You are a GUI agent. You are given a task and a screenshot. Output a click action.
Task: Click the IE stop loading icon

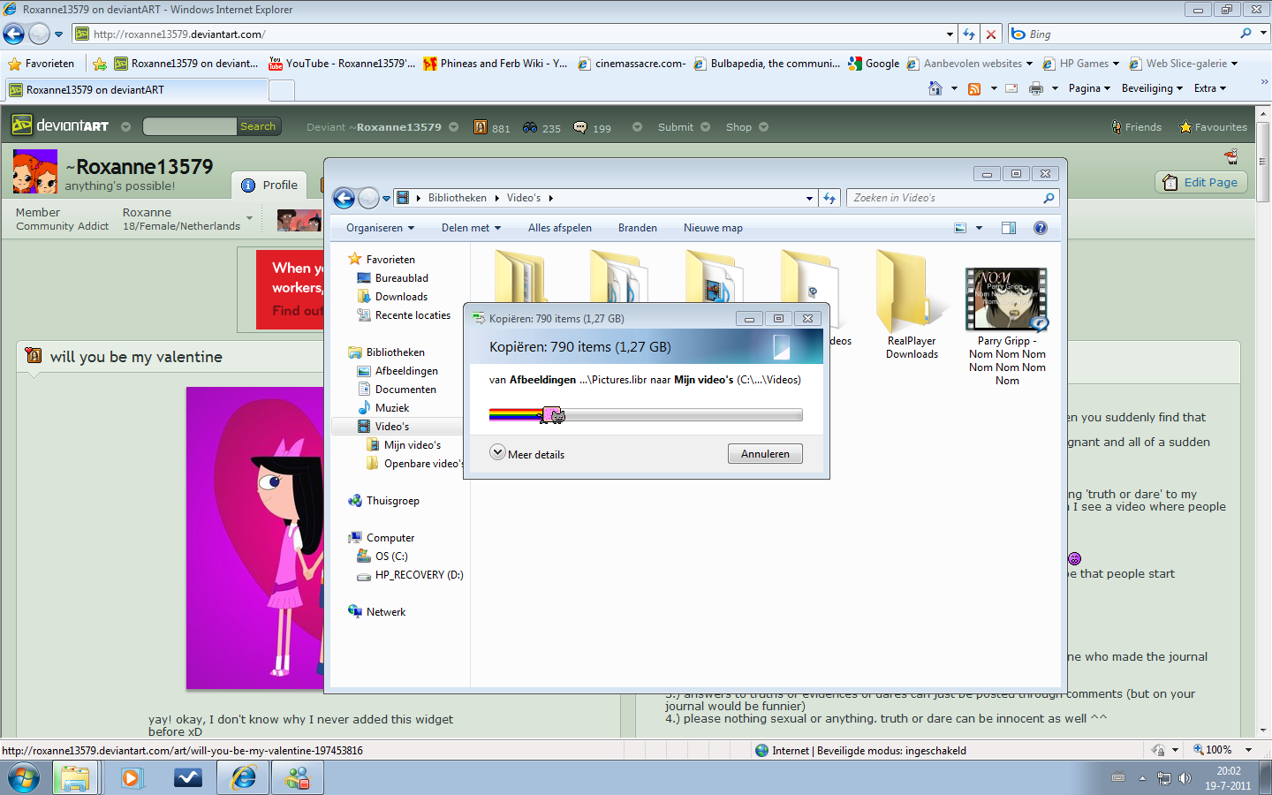tap(991, 34)
